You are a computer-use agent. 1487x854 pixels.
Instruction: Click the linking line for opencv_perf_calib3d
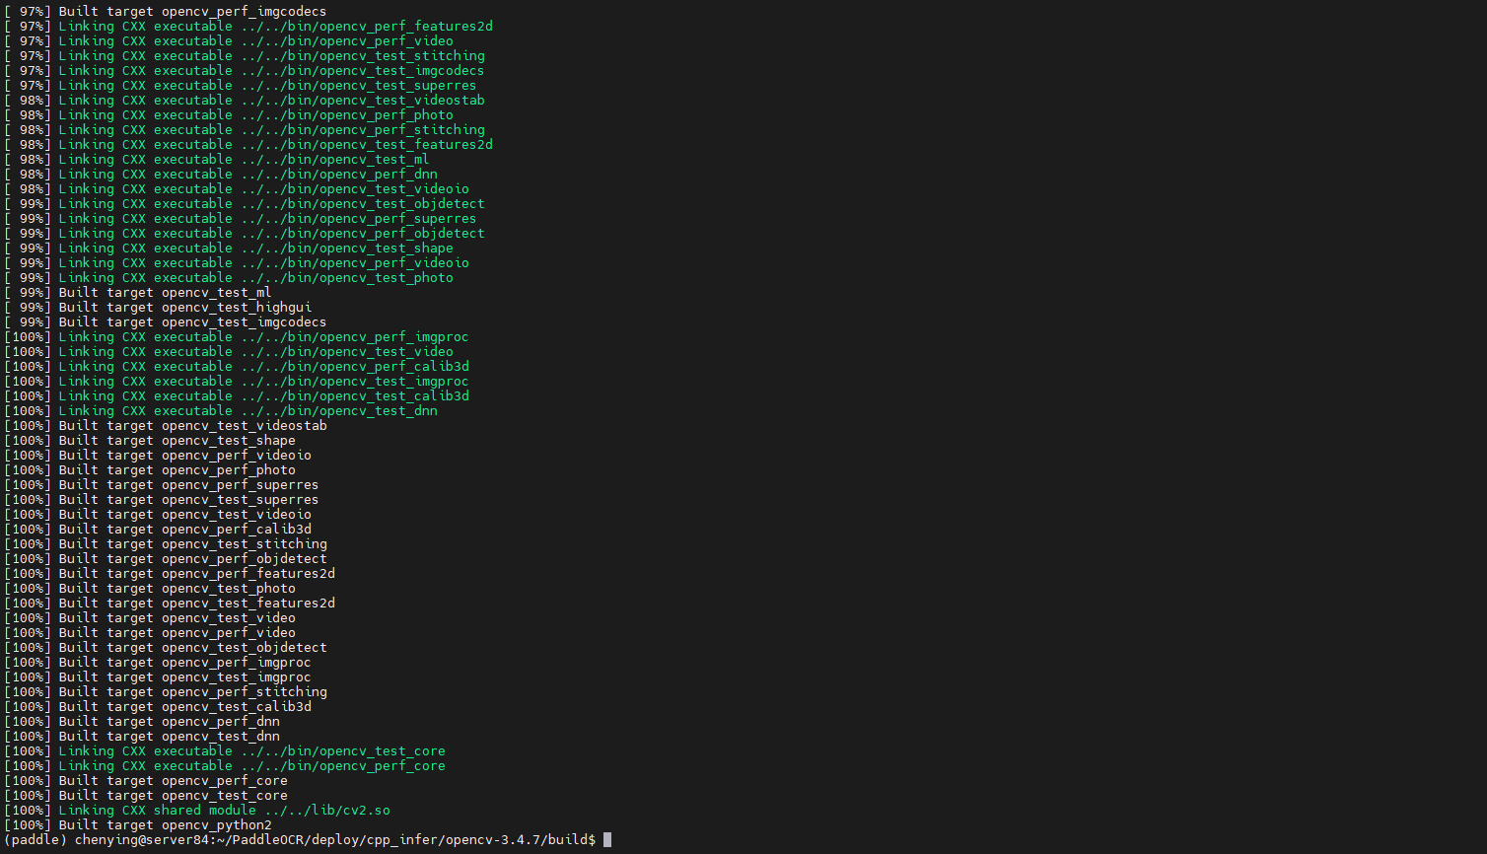point(237,367)
